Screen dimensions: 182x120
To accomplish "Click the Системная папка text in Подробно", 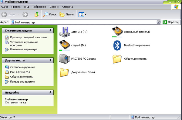I will coord(15,103).
